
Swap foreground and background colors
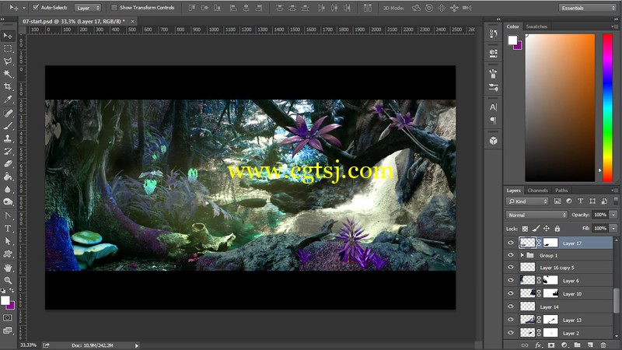(12, 291)
